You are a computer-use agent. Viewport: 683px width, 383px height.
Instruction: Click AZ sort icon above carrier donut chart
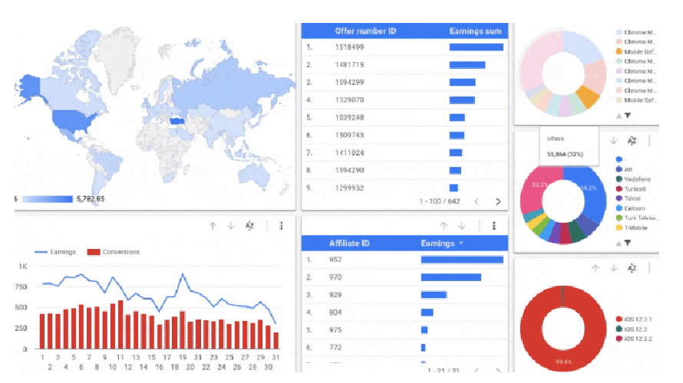(x=632, y=140)
